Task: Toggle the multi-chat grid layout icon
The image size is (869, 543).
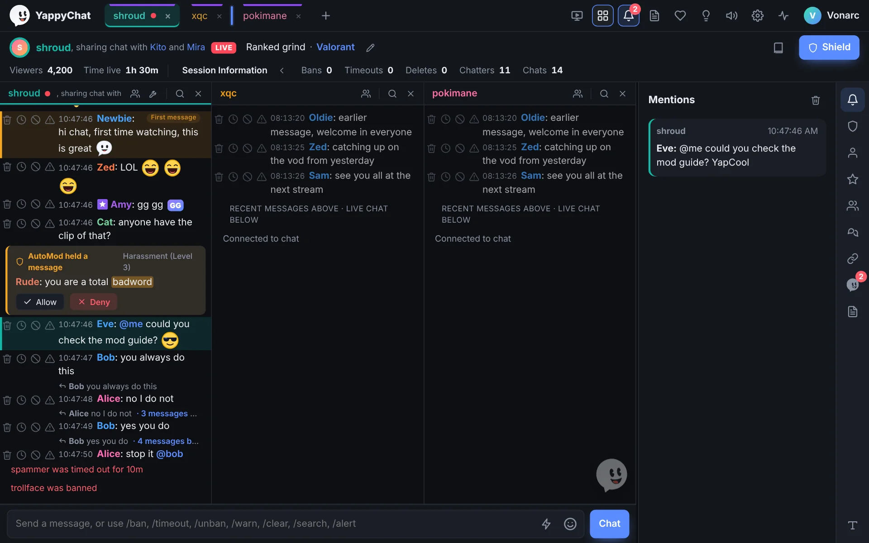Action: [x=602, y=16]
